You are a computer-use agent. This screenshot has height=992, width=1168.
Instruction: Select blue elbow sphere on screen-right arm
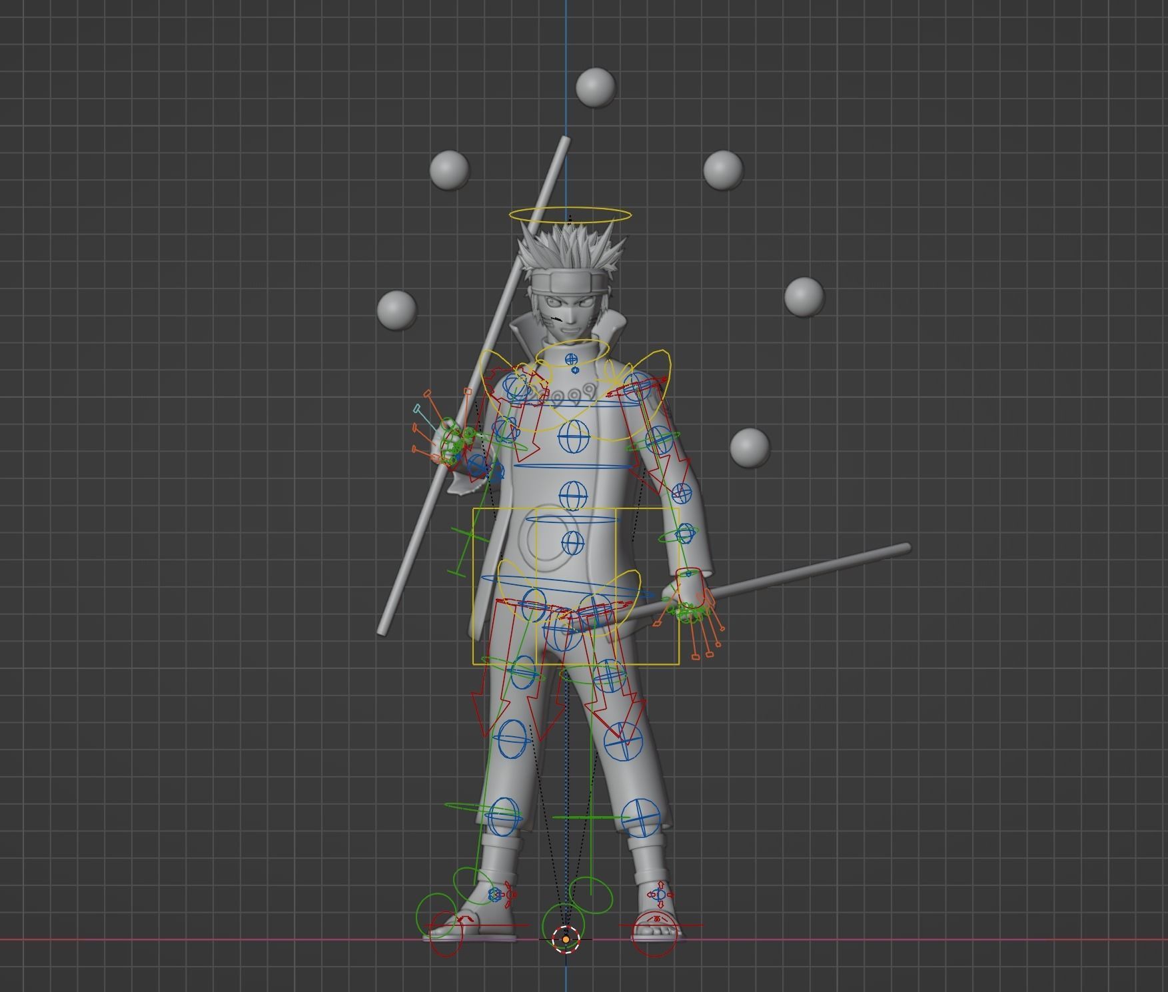tap(681, 494)
